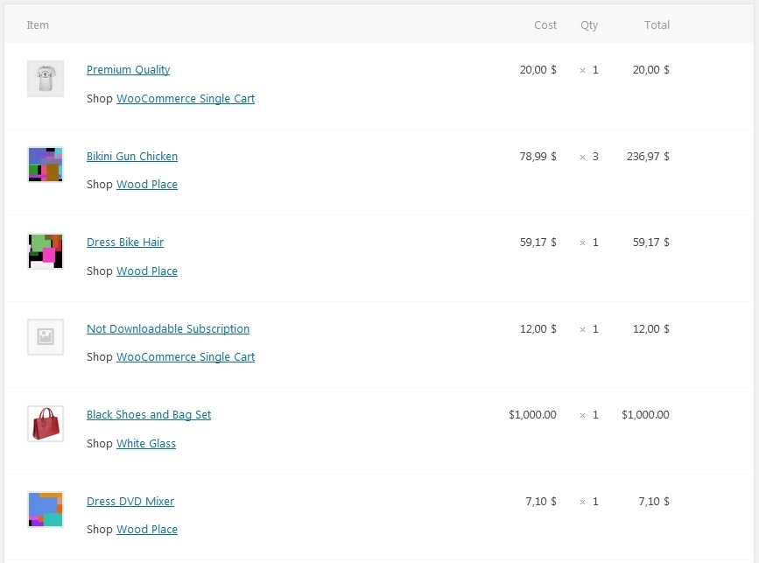Open the Dress Bike Hair product
759x563 pixels.
pos(124,243)
